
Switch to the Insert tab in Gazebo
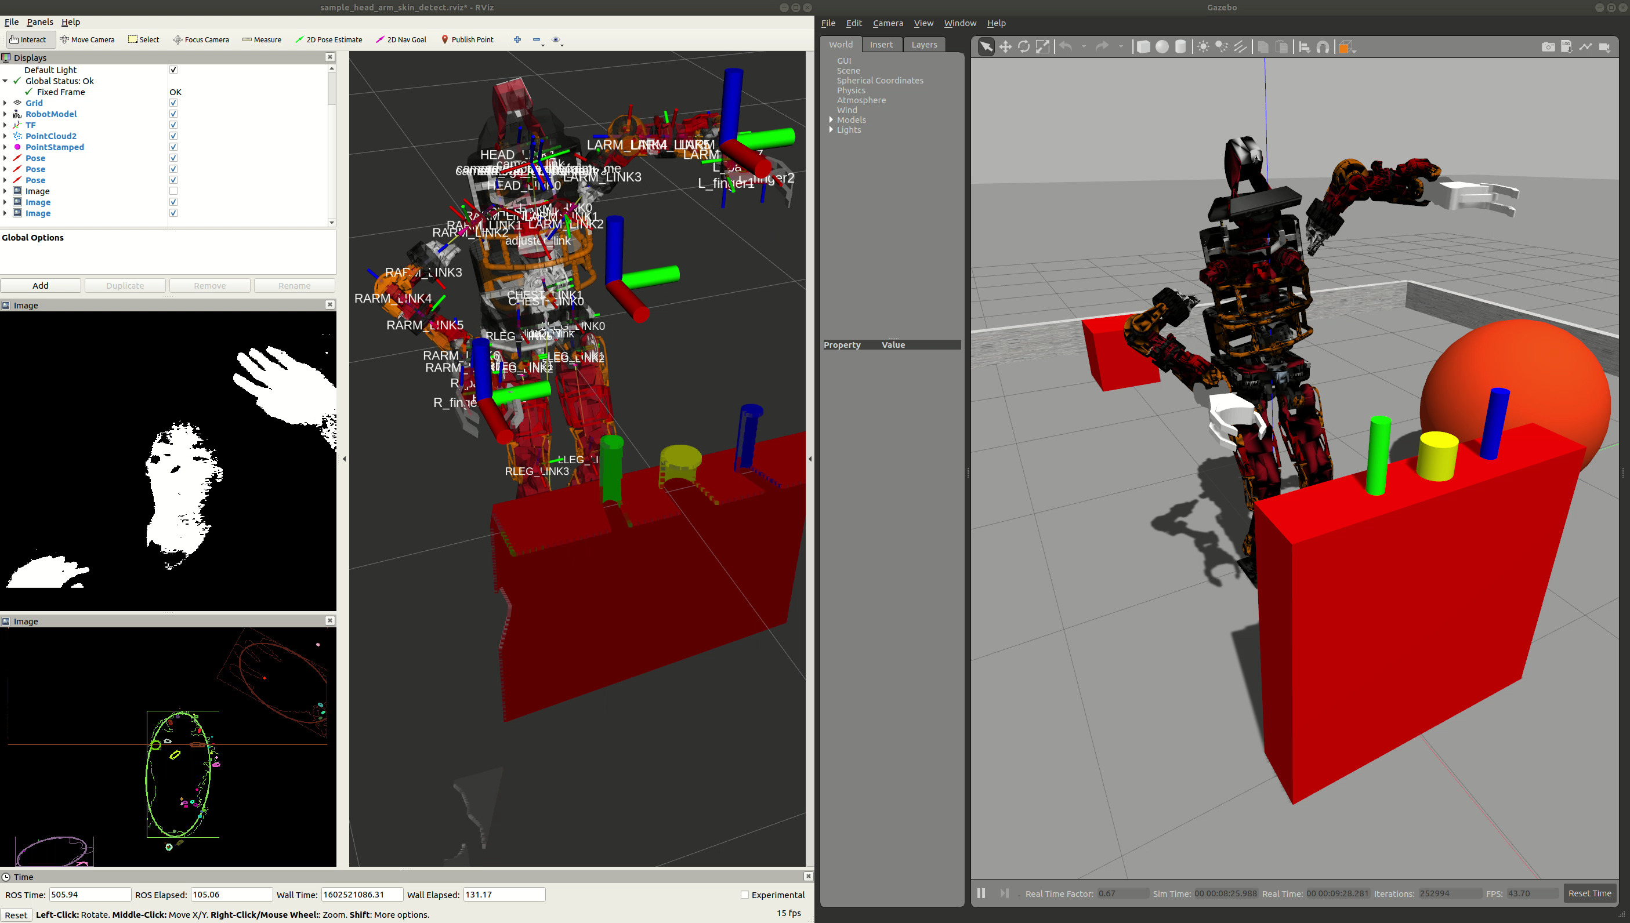(x=881, y=45)
